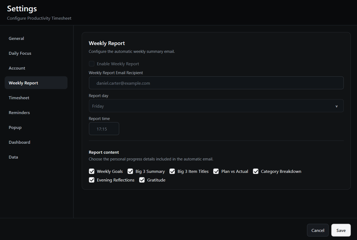The height and width of the screenshot is (240, 357).
Task: Open Reminders settings
Action: pos(36,112)
